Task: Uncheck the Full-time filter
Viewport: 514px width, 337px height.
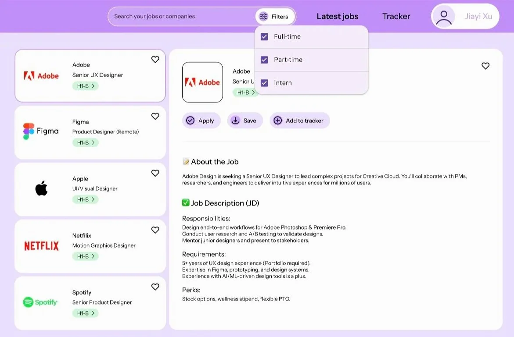Action: 264,37
